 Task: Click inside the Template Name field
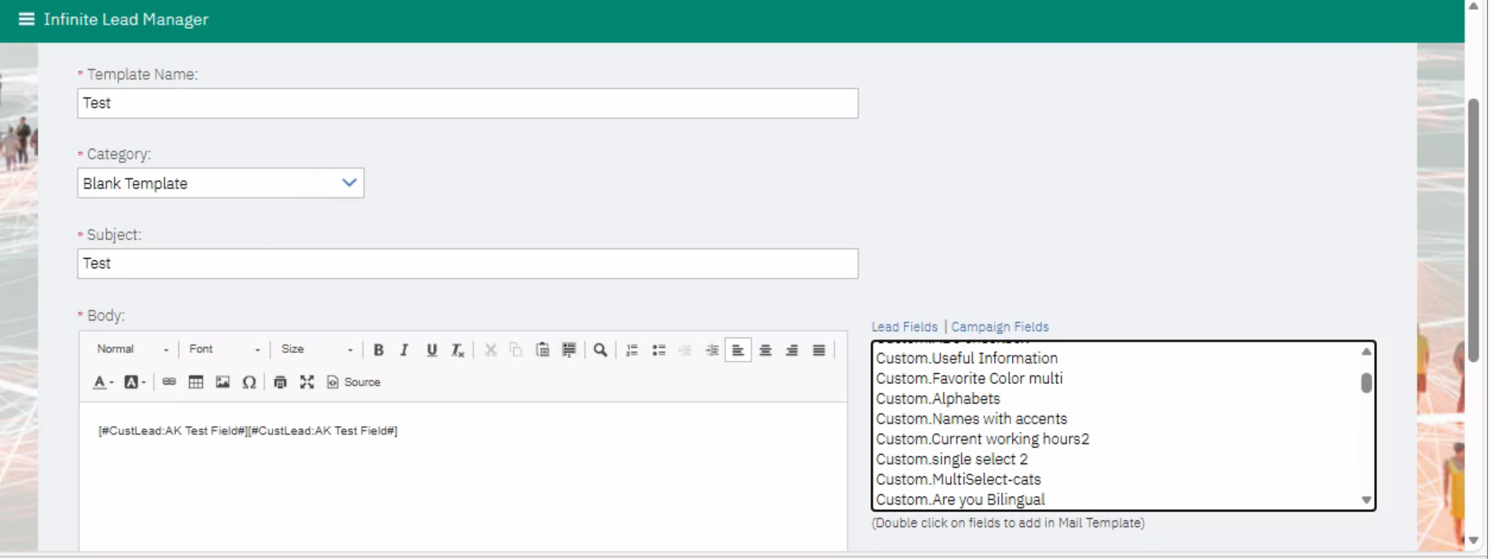[x=467, y=103]
